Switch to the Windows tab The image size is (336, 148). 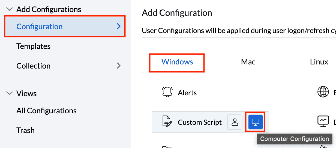[x=177, y=62]
